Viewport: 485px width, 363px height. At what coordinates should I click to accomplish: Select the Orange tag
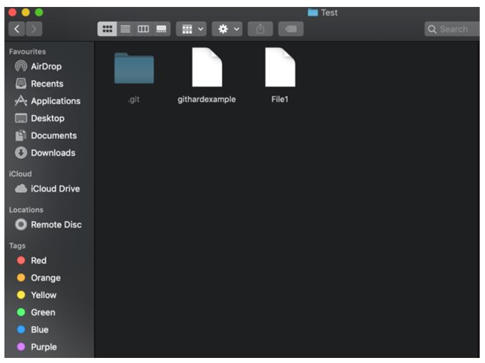pyautogui.click(x=39, y=278)
